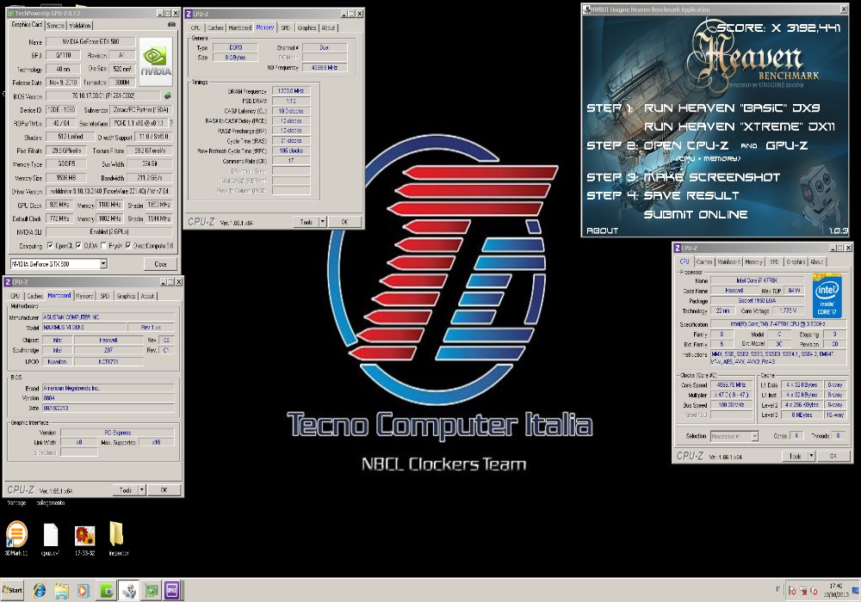861x602 pixels.
Task: Click the second red tray icon
Action: [802, 591]
